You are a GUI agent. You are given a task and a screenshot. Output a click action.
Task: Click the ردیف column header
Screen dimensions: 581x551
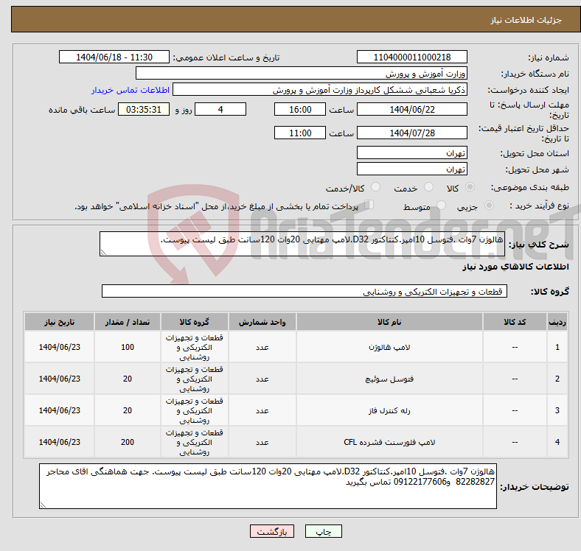point(557,322)
